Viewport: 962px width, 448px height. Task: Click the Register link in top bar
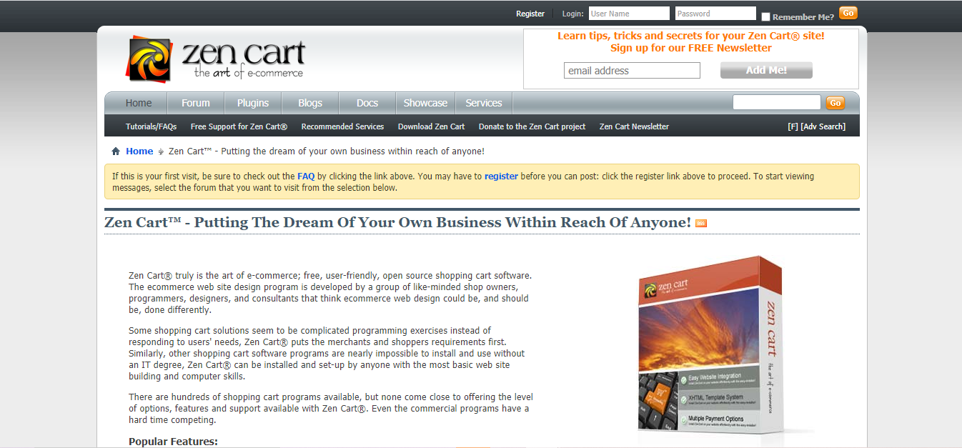point(530,14)
